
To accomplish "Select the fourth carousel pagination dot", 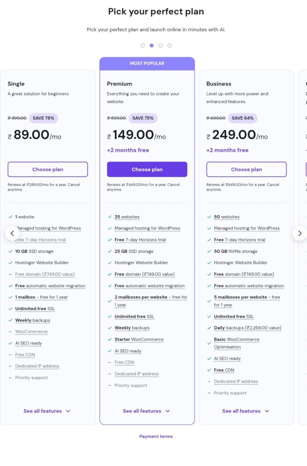I will [x=169, y=46].
